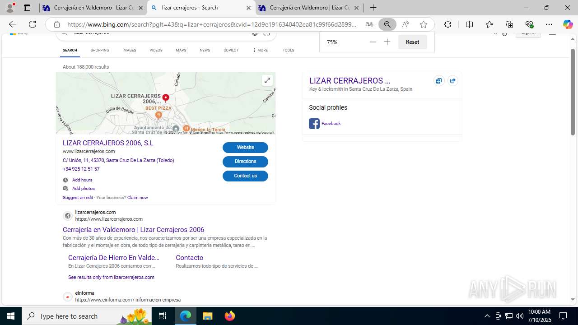Click Suggest an edit link

pyautogui.click(x=78, y=198)
